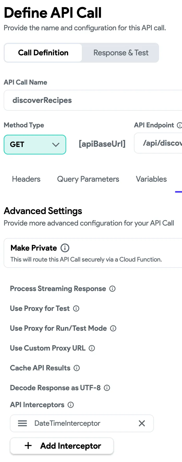The width and height of the screenshot is (182, 462).
Task: Click info icon next to Make Private
Action: coord(65,248)
